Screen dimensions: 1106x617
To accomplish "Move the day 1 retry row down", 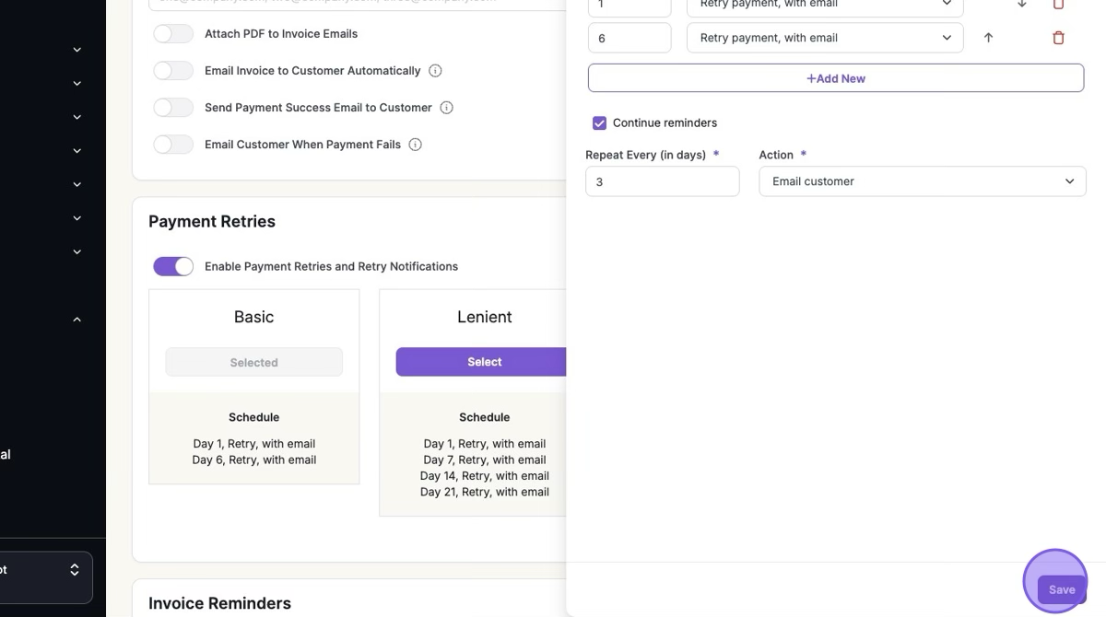I will click(1021, 4).
